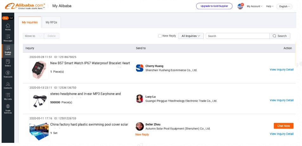Click inquiry ID 12501226733
302x146 pixels.
click(65, 118)
